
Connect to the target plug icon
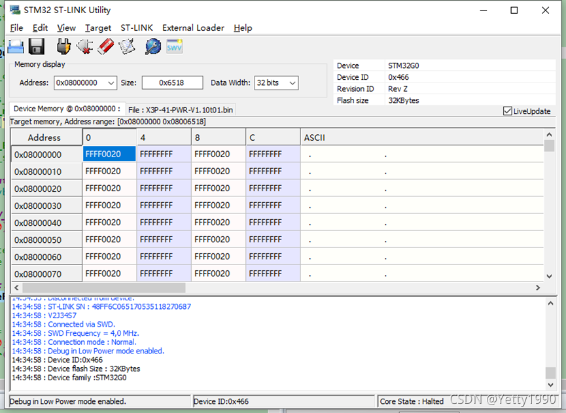(63, 46)
